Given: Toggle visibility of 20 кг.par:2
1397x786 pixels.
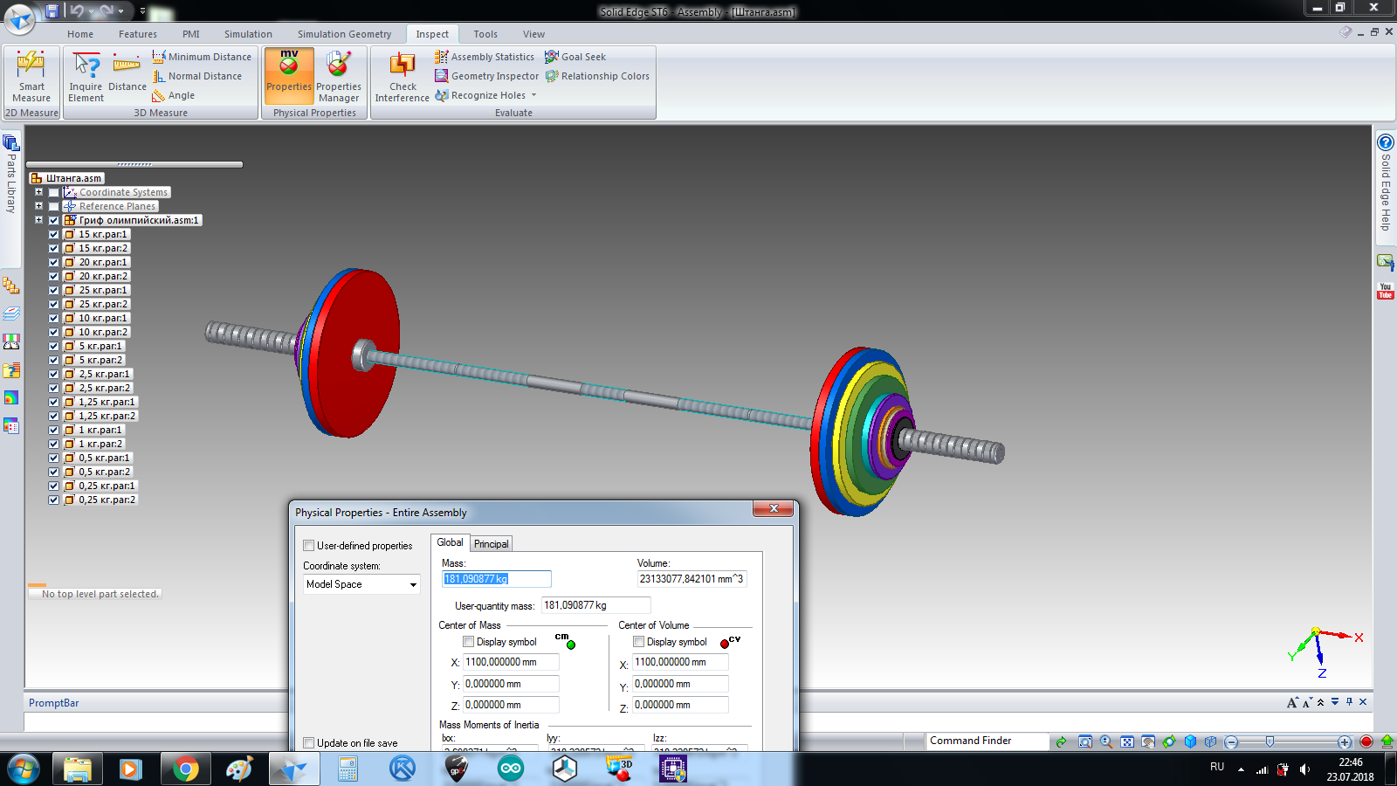Looking at the screenshot, I should point(53,276).
